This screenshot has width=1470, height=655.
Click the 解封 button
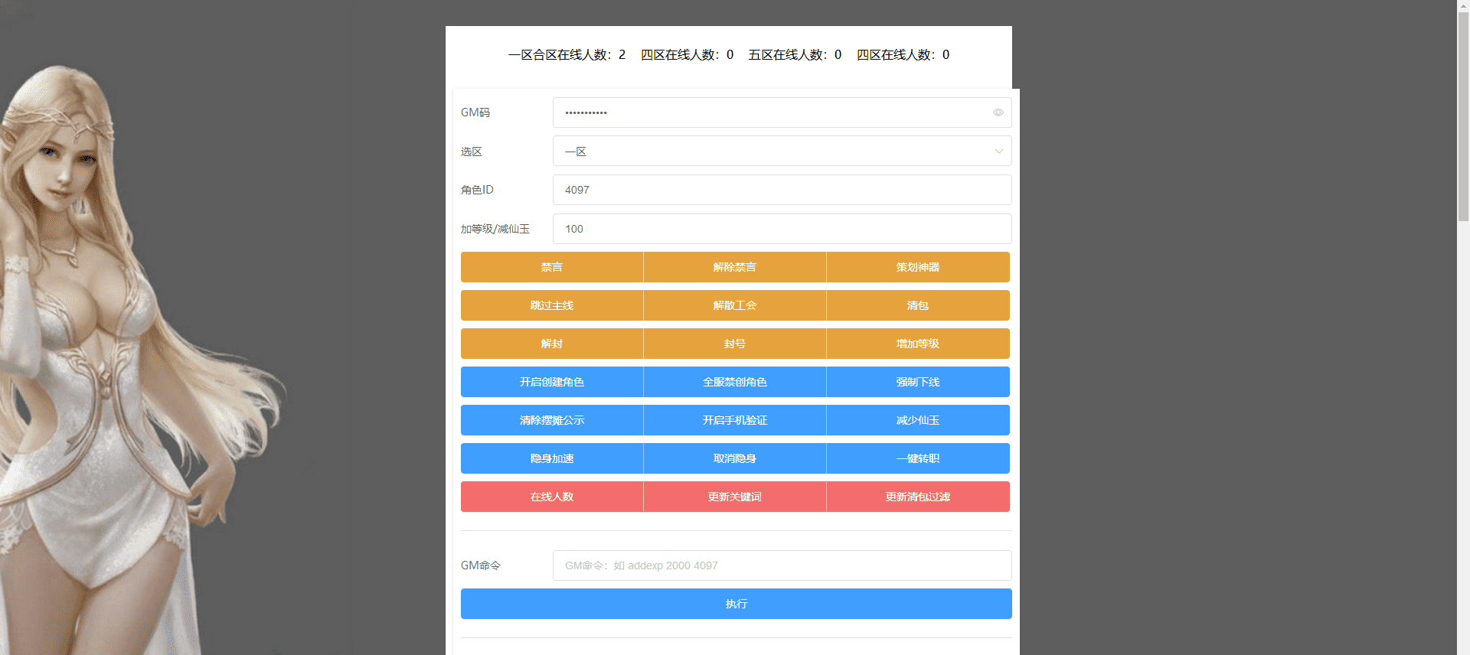tap(552, 344)
